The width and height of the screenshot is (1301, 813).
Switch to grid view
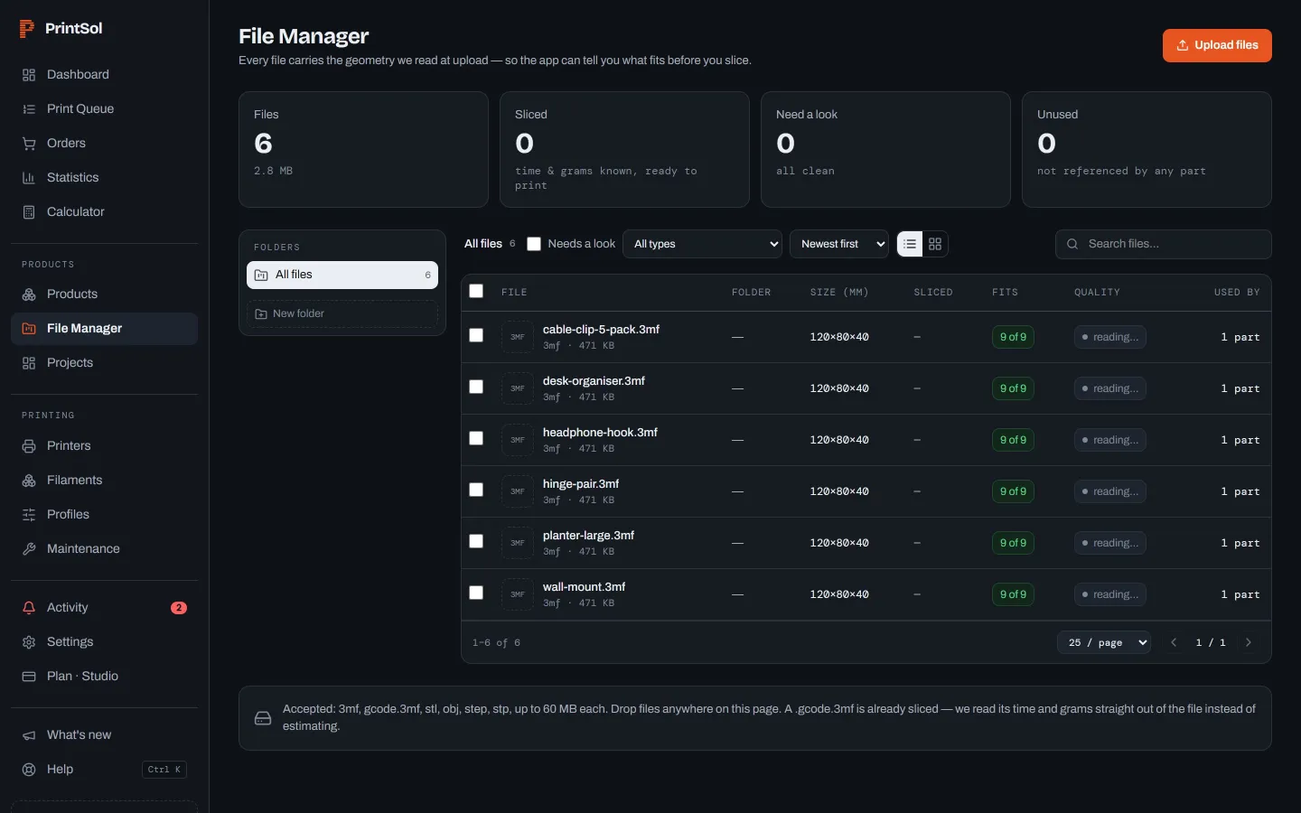pos(935,244)
